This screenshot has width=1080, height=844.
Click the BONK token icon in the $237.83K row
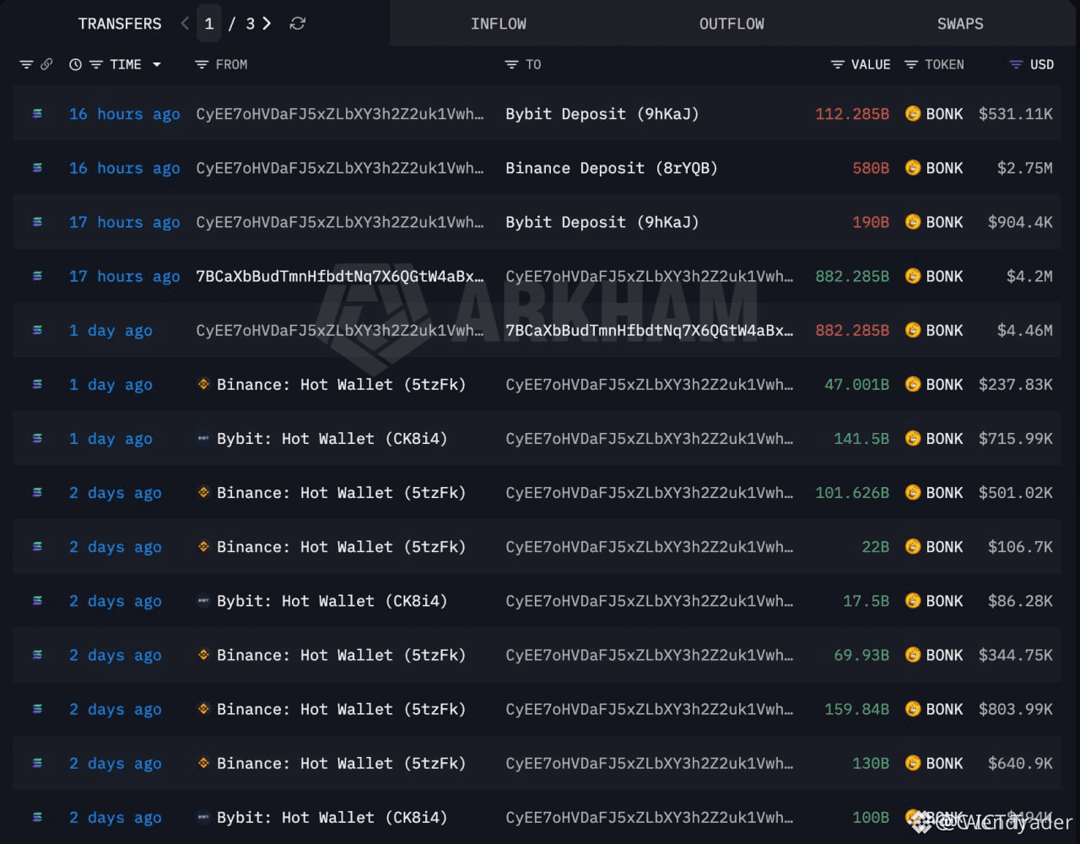click(x=912, y=384)
